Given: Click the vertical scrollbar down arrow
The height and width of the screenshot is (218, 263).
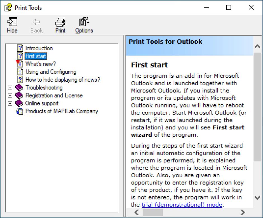Looking at the screenshot, I should point(257,197).
